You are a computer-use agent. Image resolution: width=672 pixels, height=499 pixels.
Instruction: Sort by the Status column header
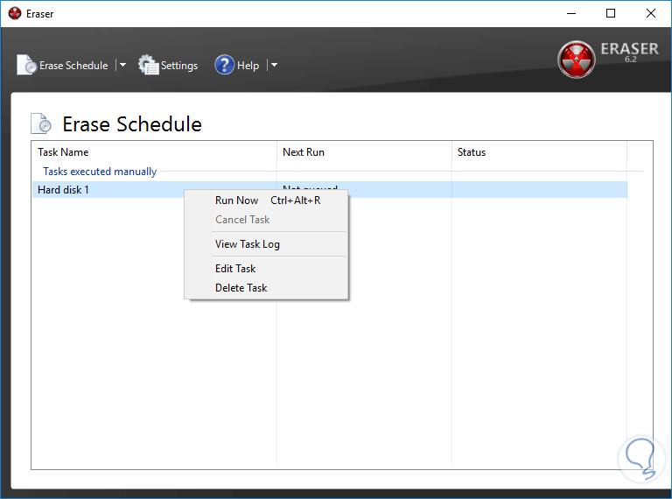pos(539,152)
